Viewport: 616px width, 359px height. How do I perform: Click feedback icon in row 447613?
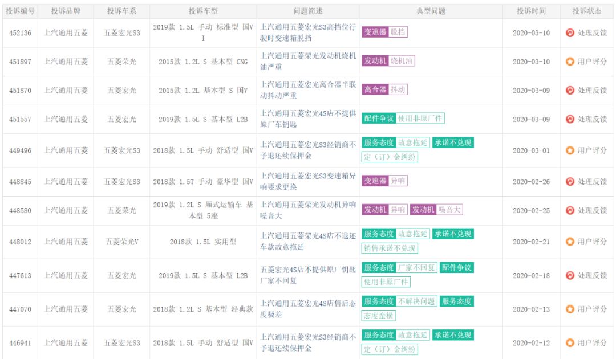point(570,275)
